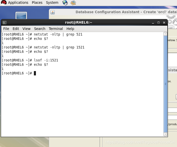Click the Red Hat logo icon
Image resolution: width=177 pixels, height=147 pixels.
(x=4, y=3)
